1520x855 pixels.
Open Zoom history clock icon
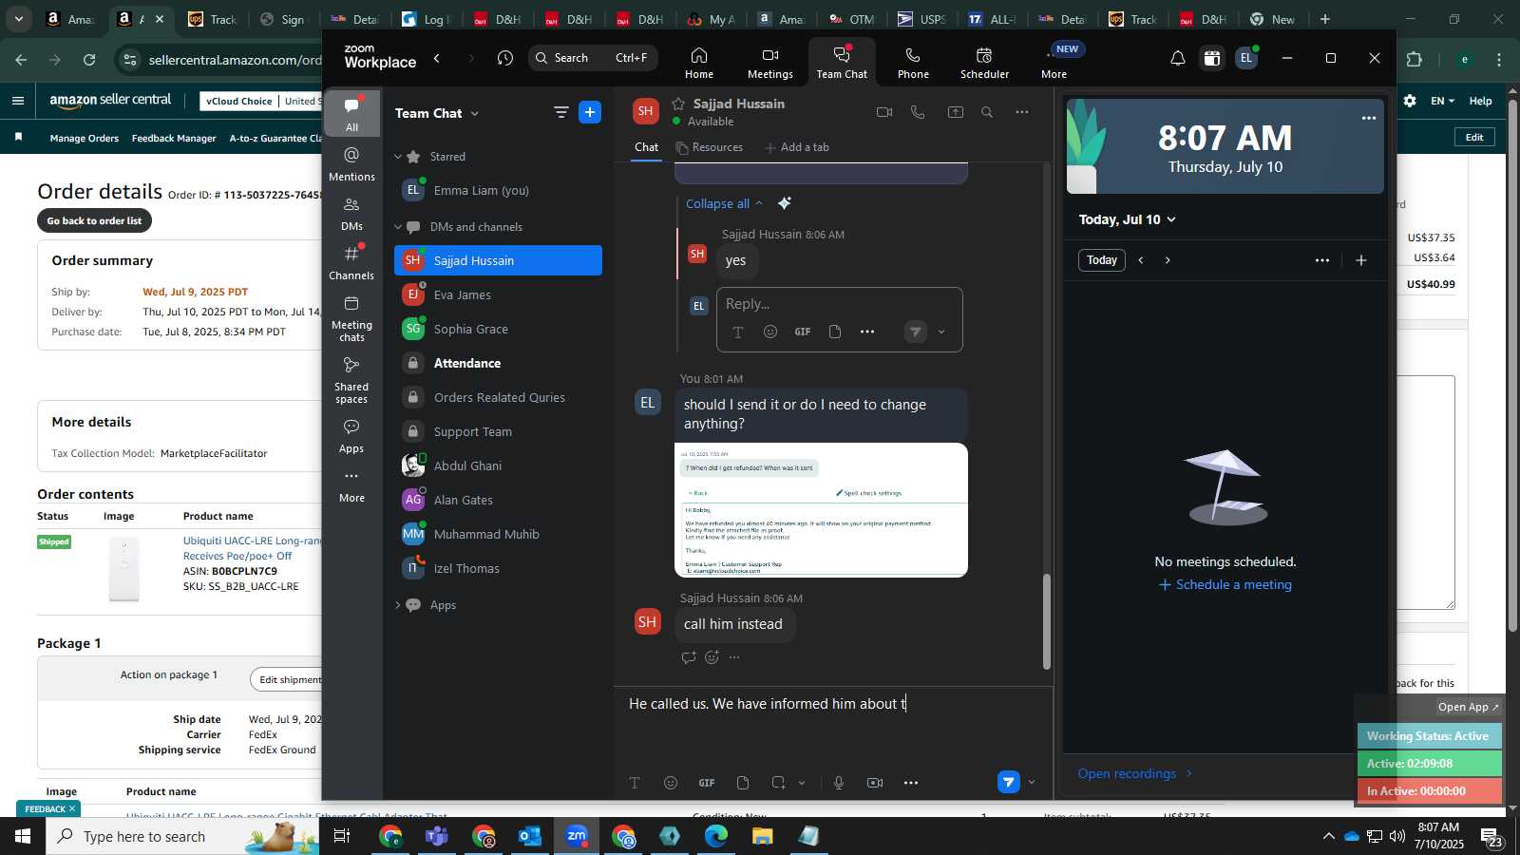pyautogui.click(x=504, y=58)
